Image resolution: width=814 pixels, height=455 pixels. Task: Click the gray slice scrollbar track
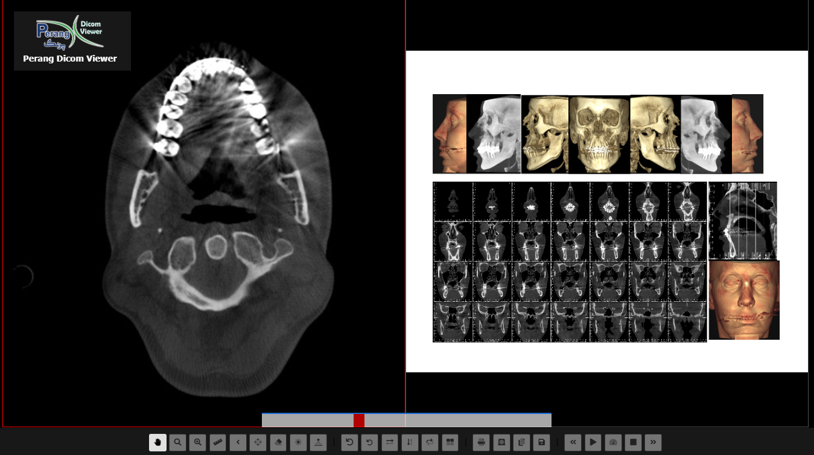[407, 421]
